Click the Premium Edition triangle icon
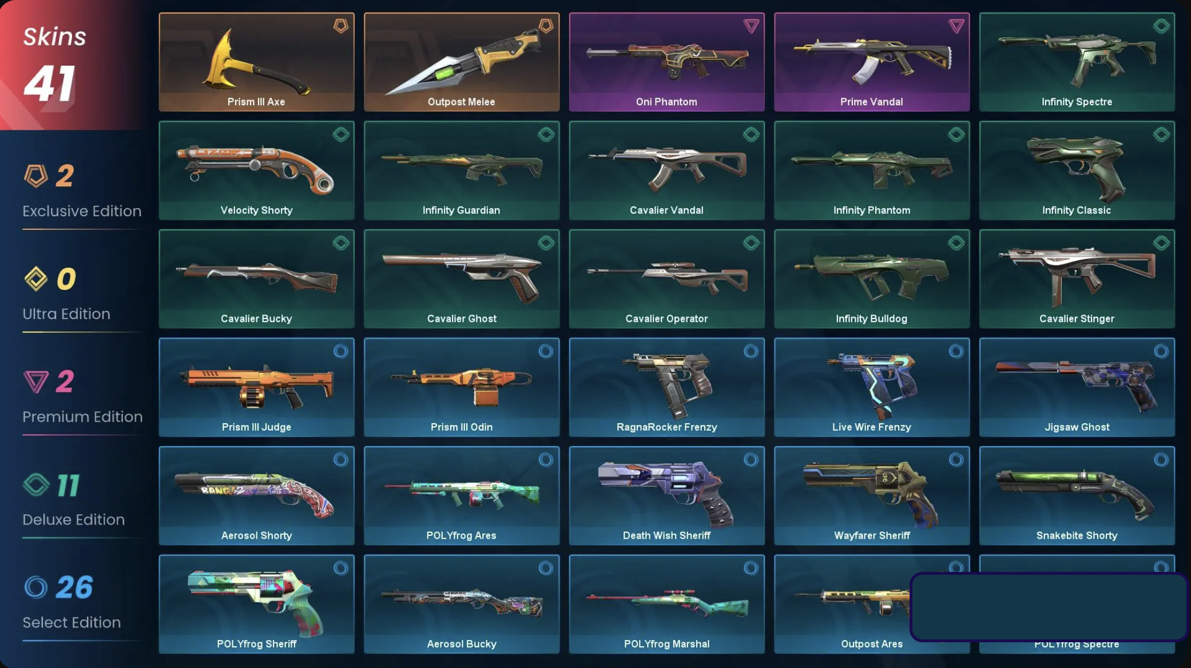The width and height of the screenshot is (1191, 668). point(35,381)
